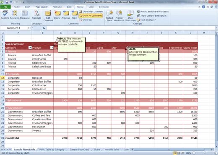Click Protect and Share Workbook
The image size is (218, 155).
click(153, 12)
